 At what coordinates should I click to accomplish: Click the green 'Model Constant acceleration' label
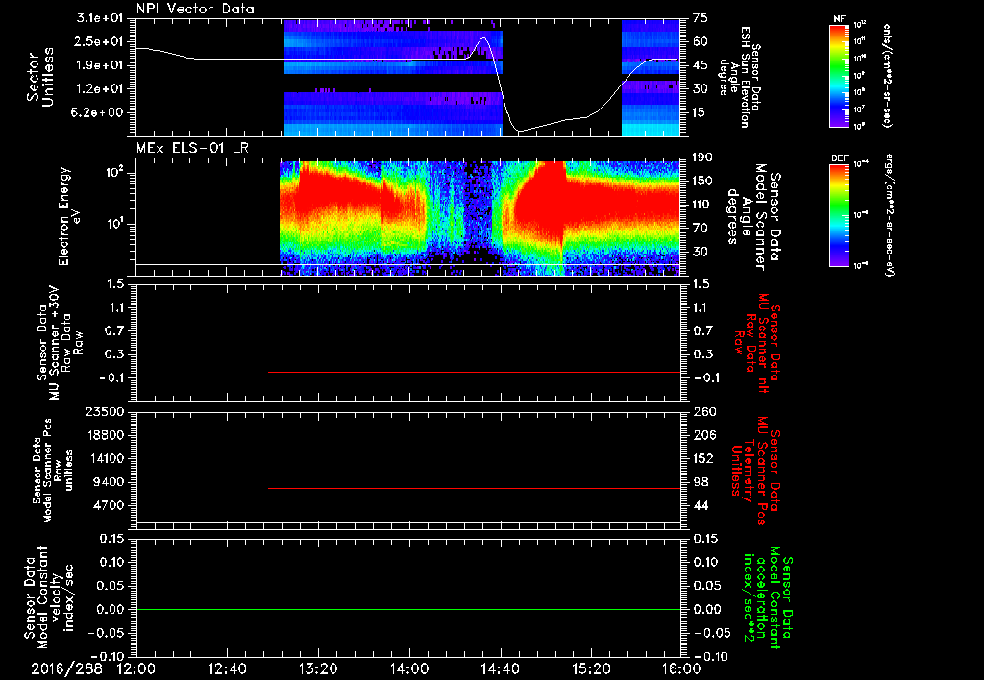click(768, 597)
